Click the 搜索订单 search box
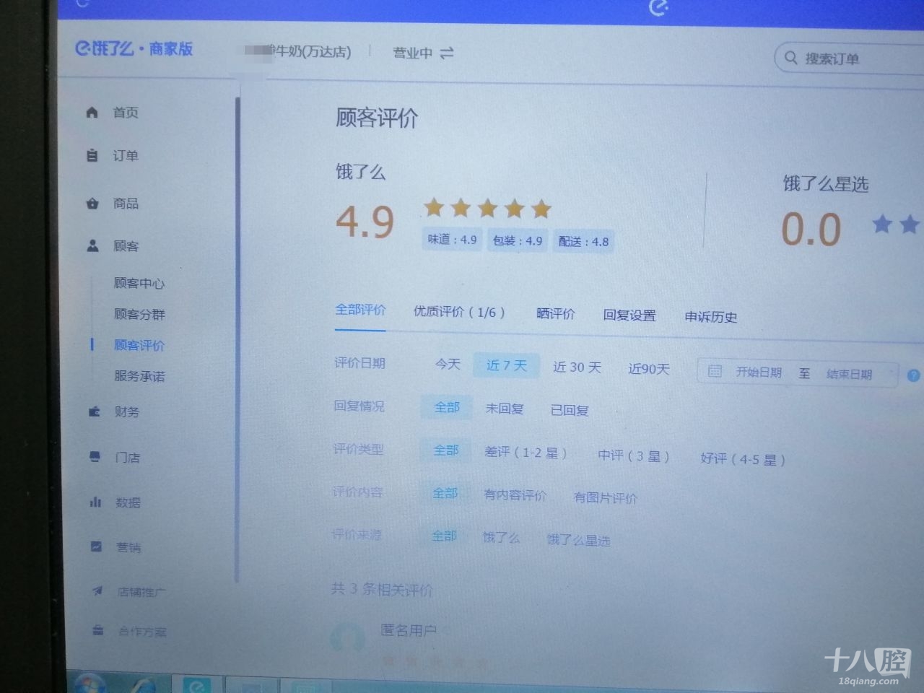The height and width of the screenshot is (693, 924). coord(849,58)
